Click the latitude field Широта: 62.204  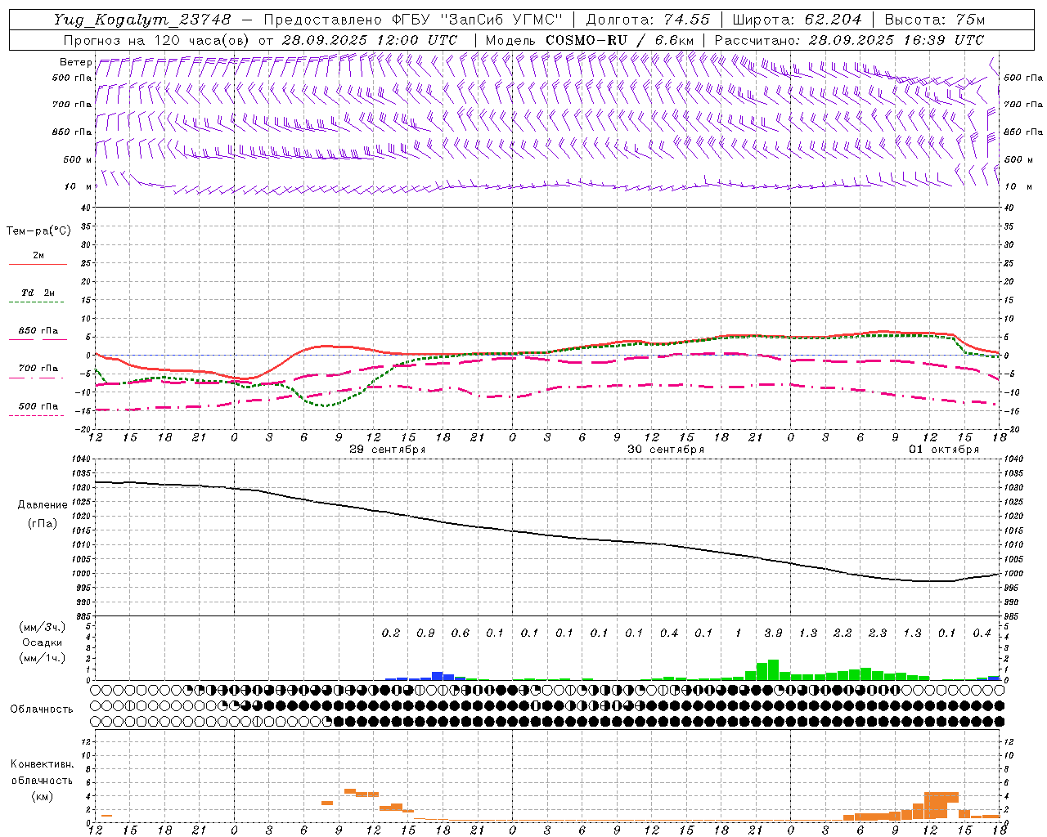(x=798, y=20)
